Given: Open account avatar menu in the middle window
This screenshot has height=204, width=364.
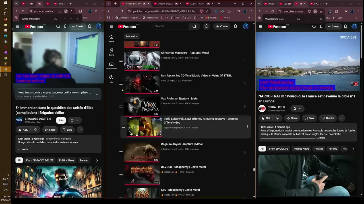Looking at the screenshot, I should pyautogui.click(x=246, y=26).
